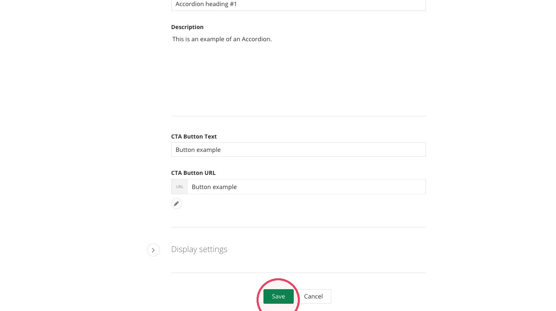The height and width of the screenshot is (311, 556).
Task: Open the Display settings section heading
Action: (x=199, y=249)
